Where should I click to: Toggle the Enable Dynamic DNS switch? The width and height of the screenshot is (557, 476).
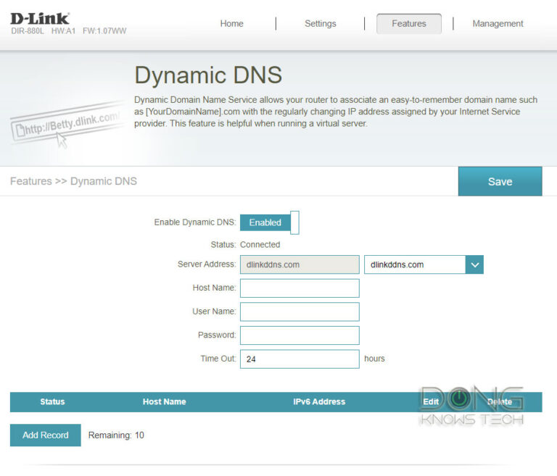(270, 222)
